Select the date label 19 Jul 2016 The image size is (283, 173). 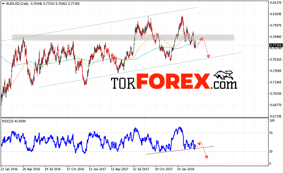pyautogui.click(x=53, y=169)
